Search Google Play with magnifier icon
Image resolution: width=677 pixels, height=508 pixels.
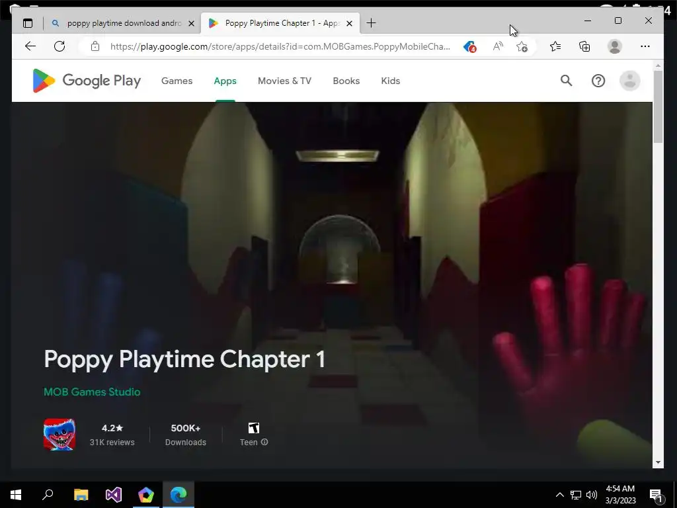[x=566, y=80]
